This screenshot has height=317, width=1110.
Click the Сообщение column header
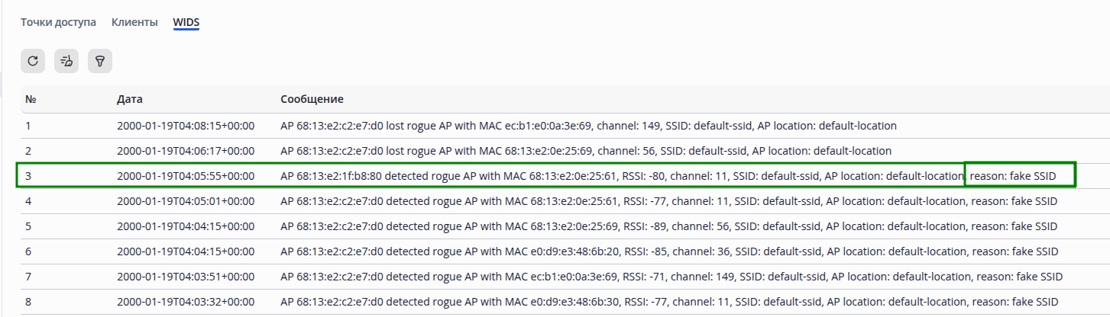[x=312, y=99]
